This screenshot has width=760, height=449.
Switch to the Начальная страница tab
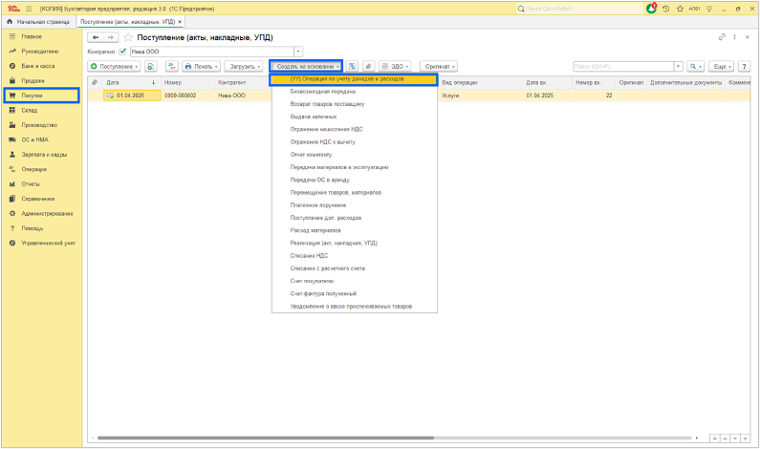point(39,21)
